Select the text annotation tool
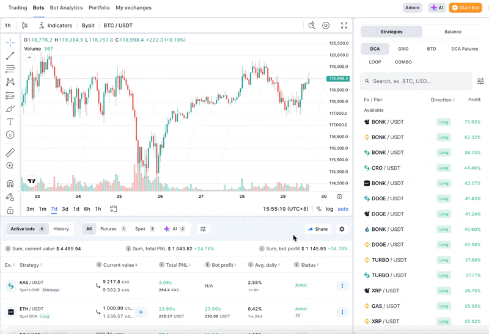Viewport: 489px width, 334px height. pyautogui.click(x=10, y=122)
